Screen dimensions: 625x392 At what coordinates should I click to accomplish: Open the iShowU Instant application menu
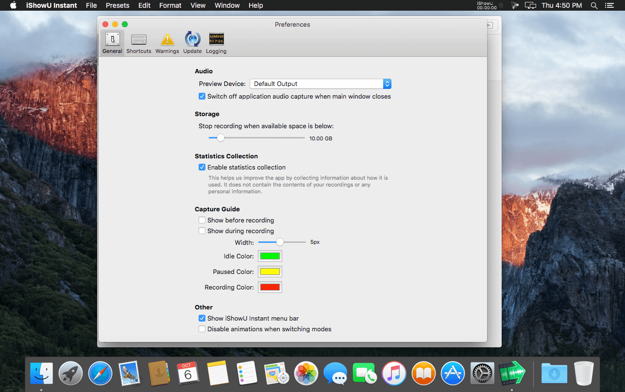point(51,5)
